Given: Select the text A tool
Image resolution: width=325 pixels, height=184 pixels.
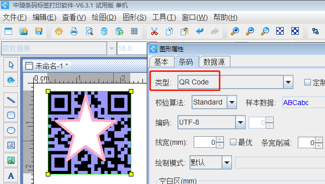Looking at the screenshot, I should [11, 176].
